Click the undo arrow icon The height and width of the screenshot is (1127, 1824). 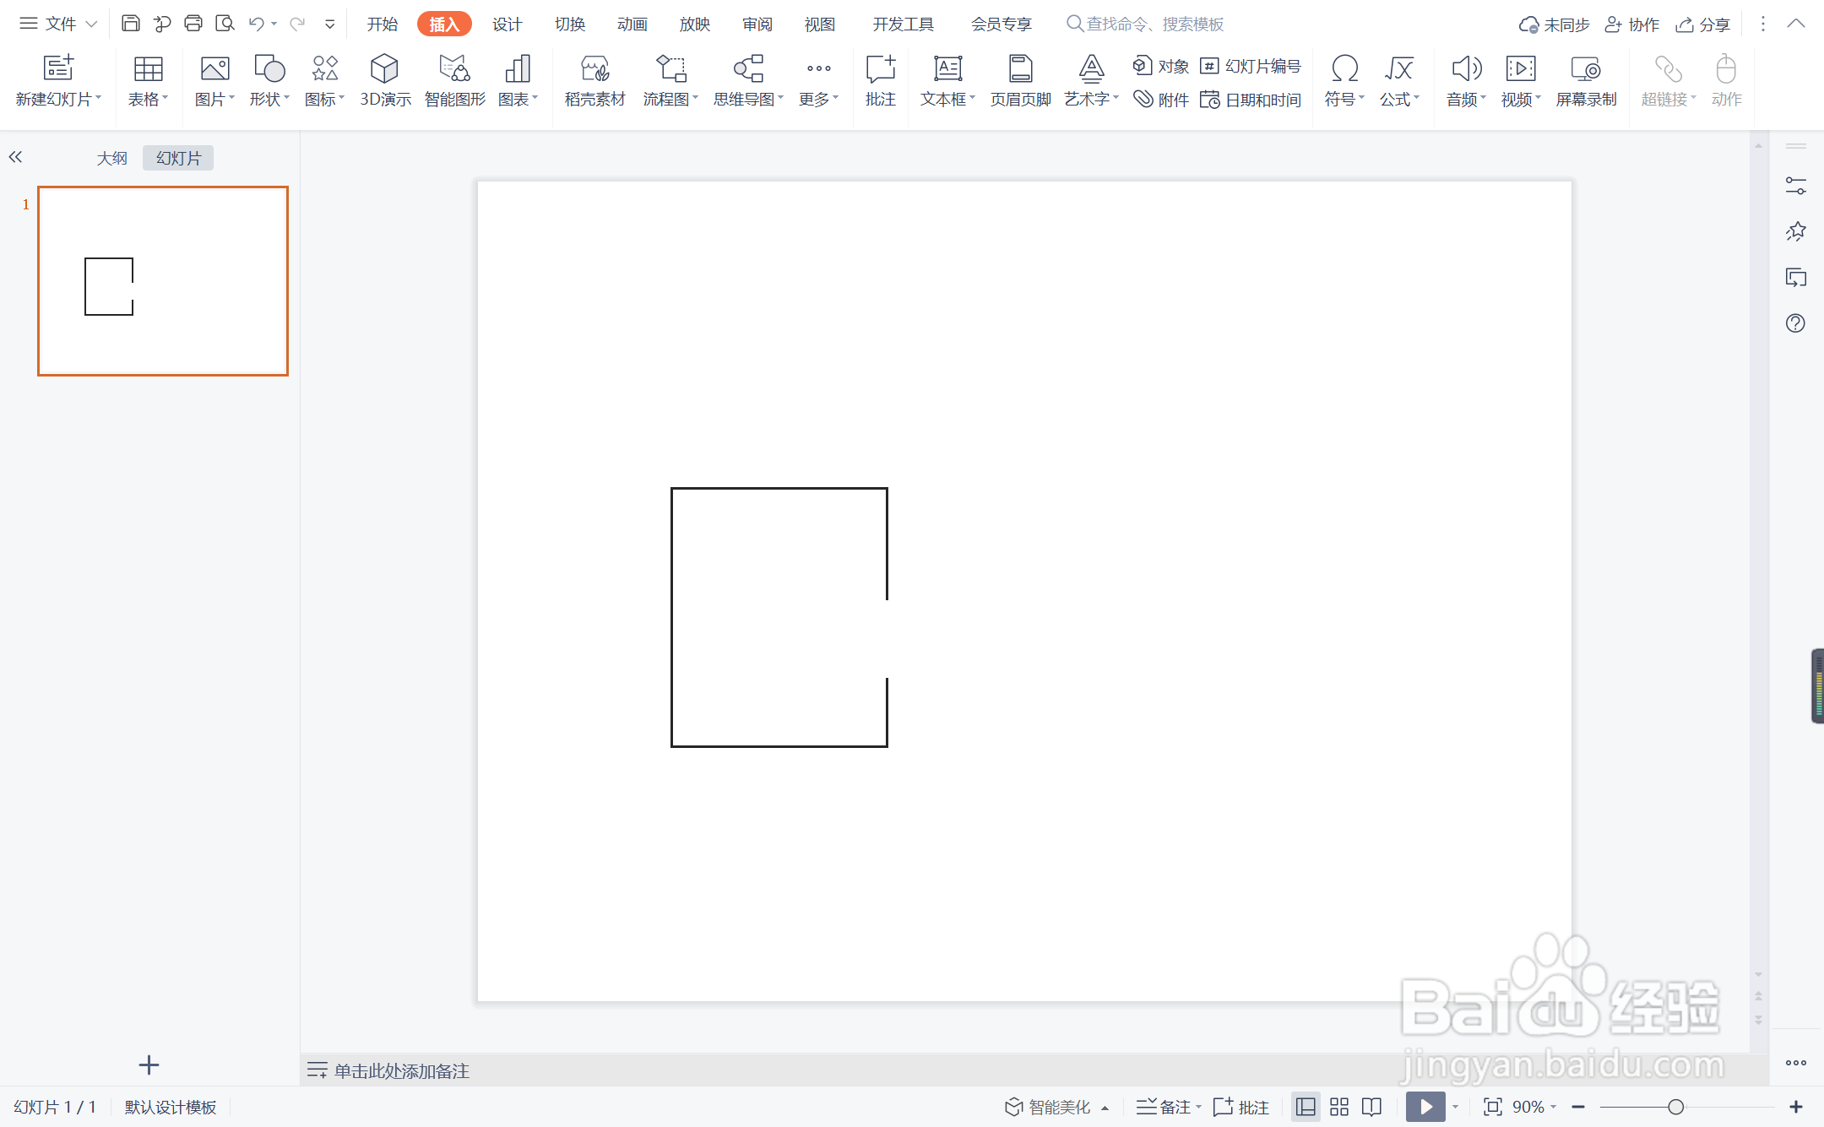click(256, 24)
